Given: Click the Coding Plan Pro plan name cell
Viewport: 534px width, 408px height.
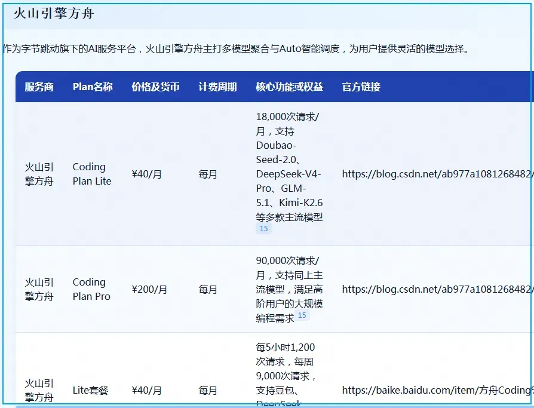Looking at the screenshot, I should 91,289.
